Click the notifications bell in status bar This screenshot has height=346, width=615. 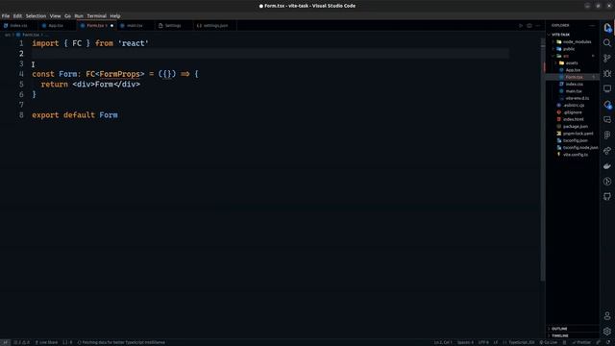(x=609, y=342)
